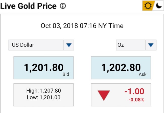Click the red down triangle change indicator
Viewport: 164px width, 113px height.
pyautogui.click(x=104, y=95)
